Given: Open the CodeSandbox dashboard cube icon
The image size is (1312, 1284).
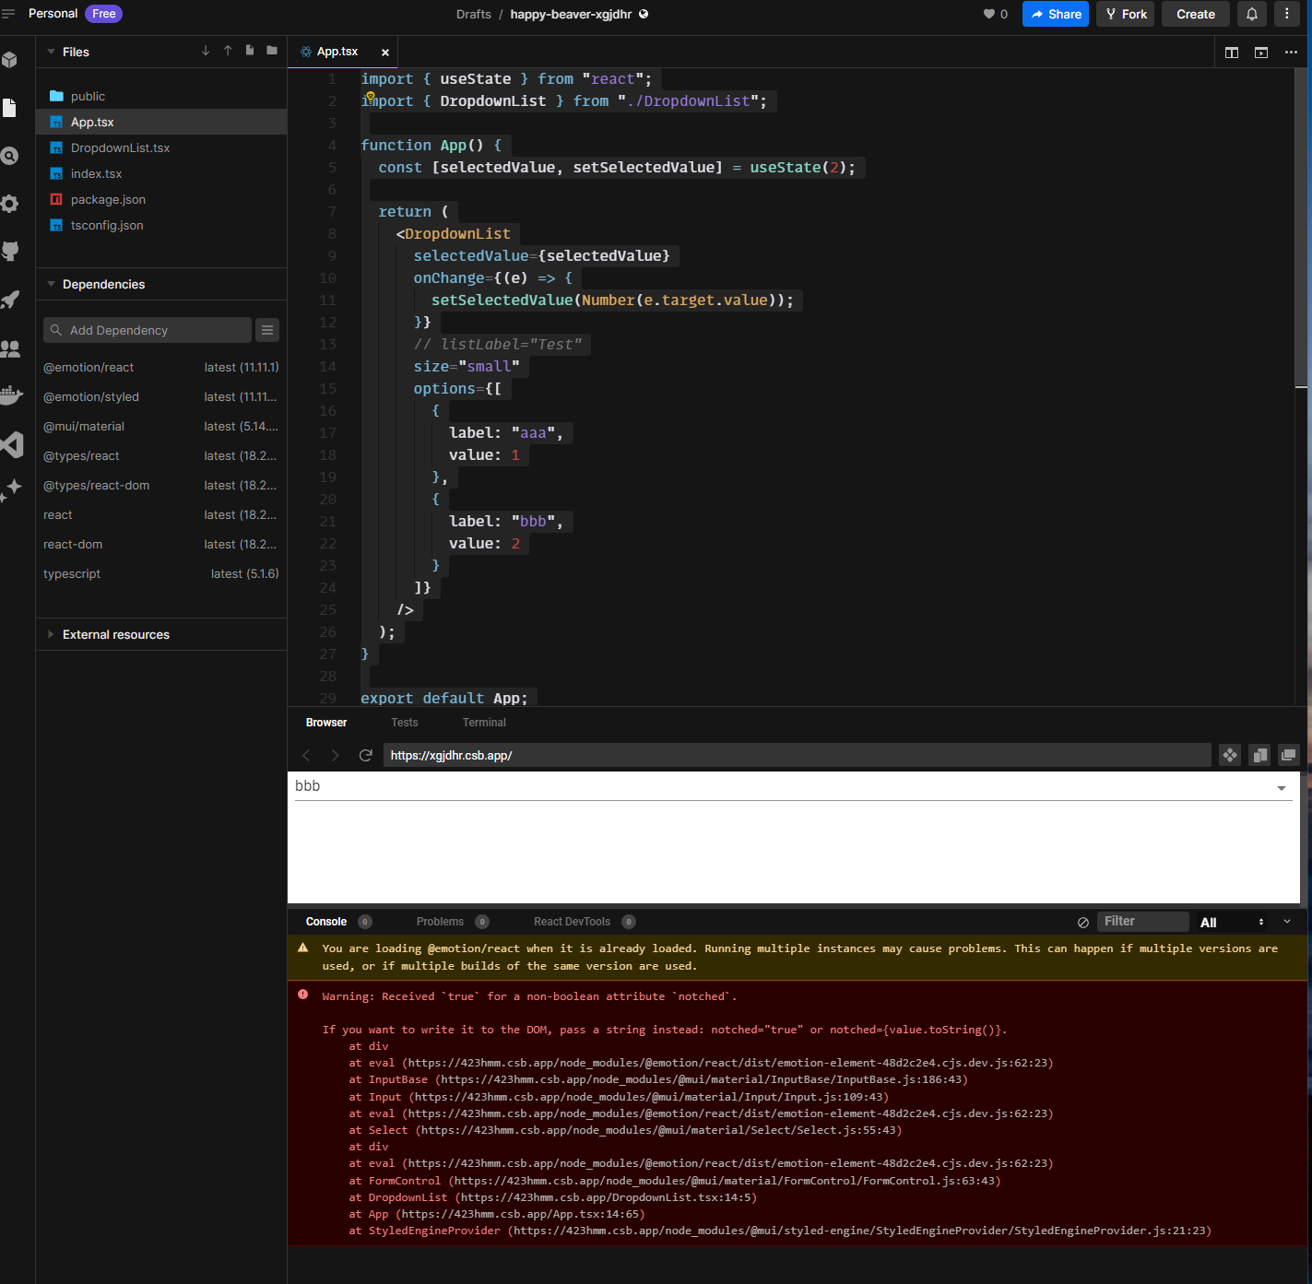Looking at the screenshot, I should pos(12,60).
